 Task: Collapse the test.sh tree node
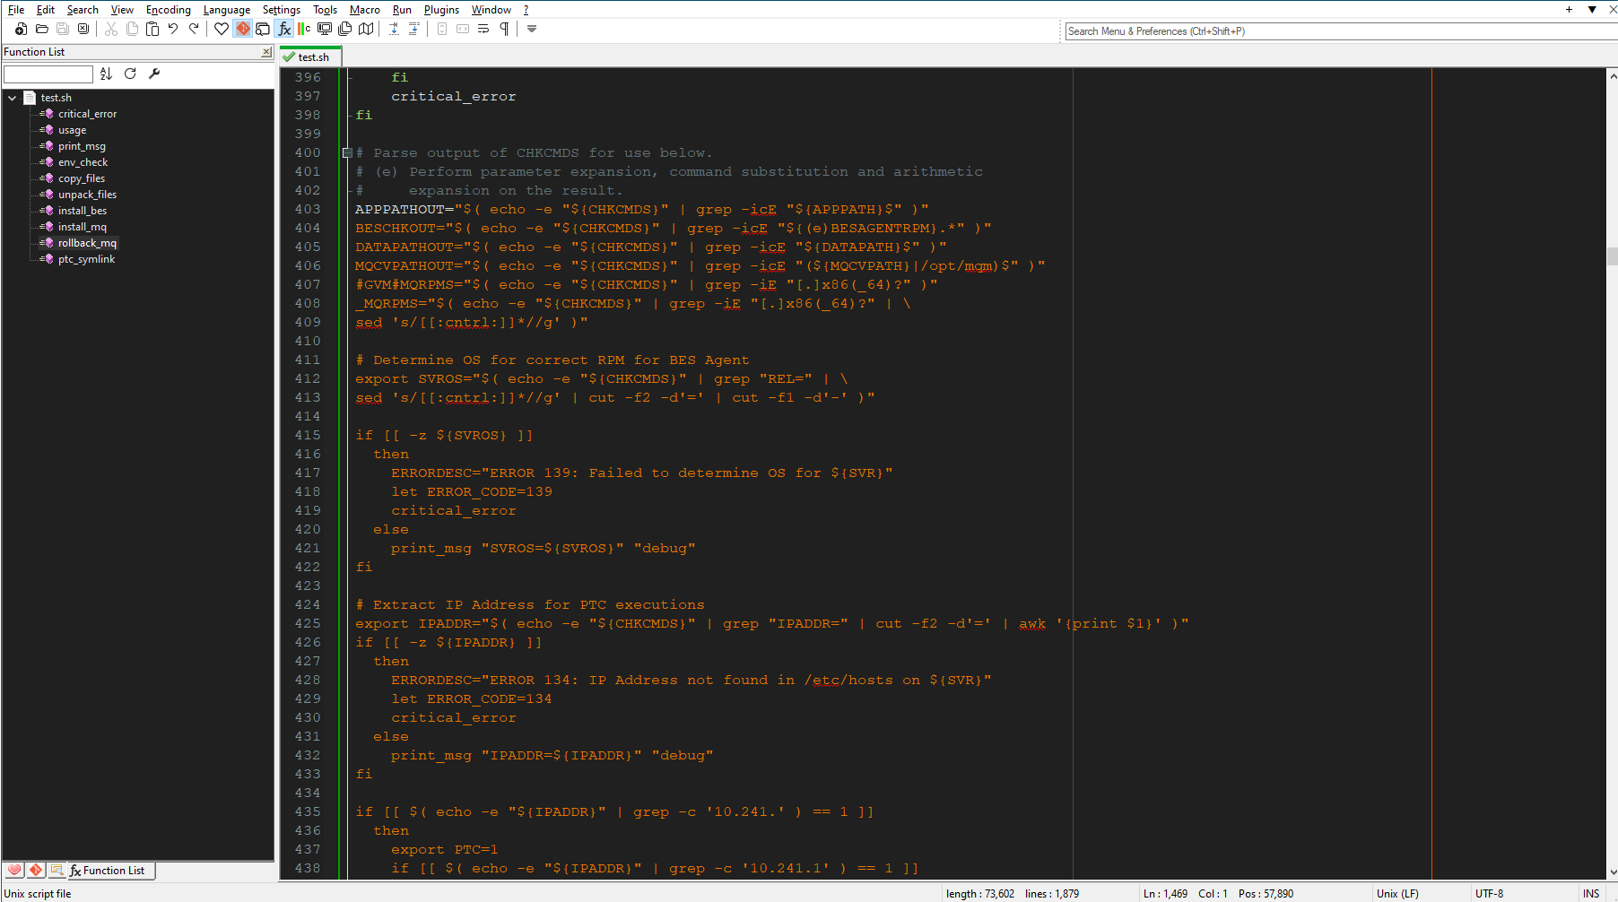click(x=13, y=98)
